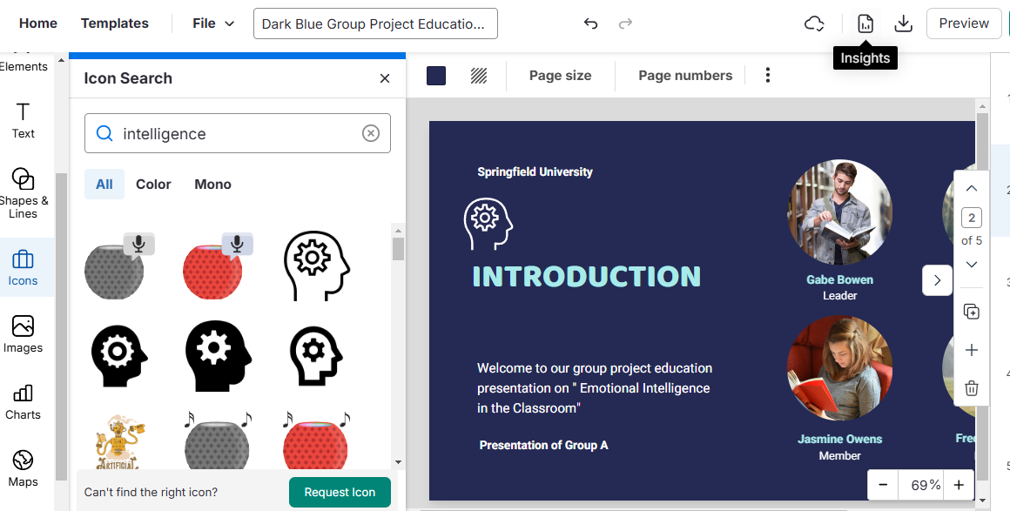Go to next page with down chevron
The height and width of the screenshot is (511, 1010).
point(972,265)
